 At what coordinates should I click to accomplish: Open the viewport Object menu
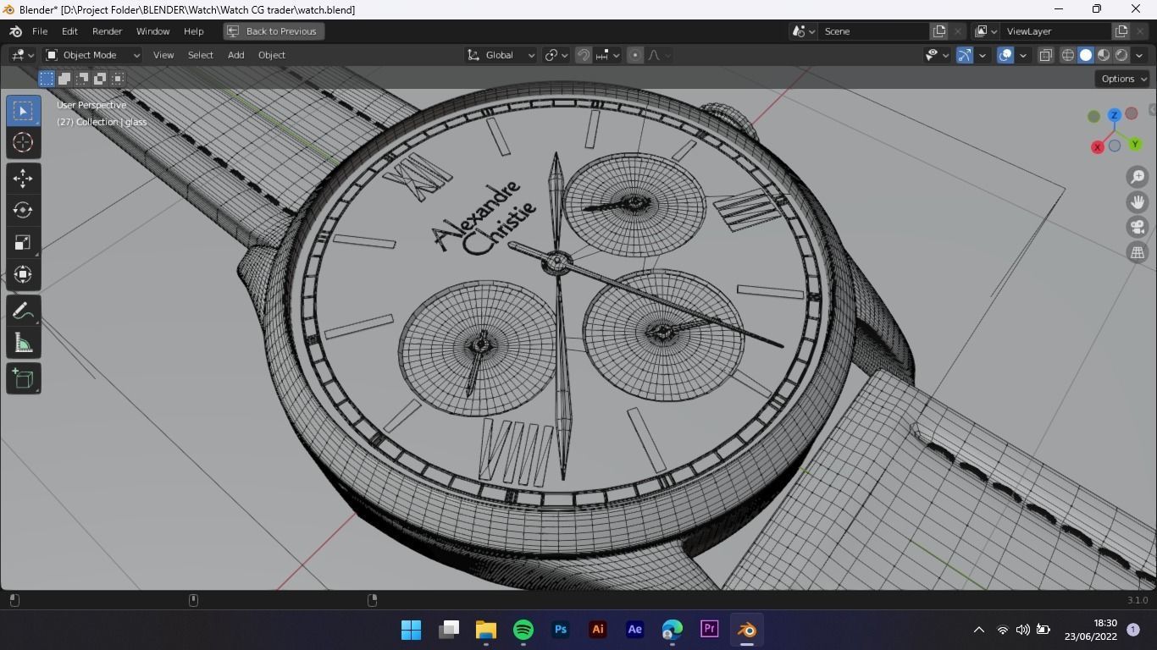272,55
